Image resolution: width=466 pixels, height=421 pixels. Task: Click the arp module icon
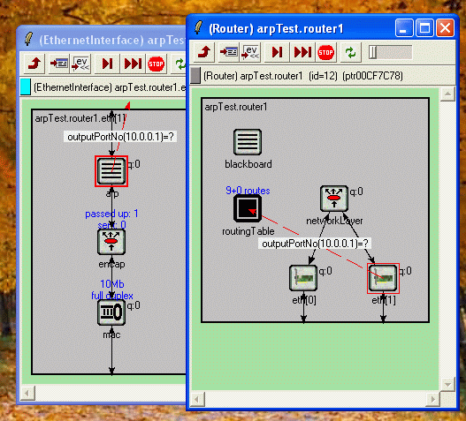coord(111,171)
